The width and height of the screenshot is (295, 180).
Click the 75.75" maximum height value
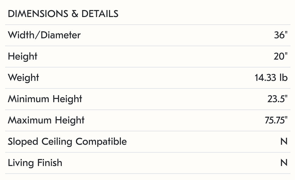(x=276, y=120)
